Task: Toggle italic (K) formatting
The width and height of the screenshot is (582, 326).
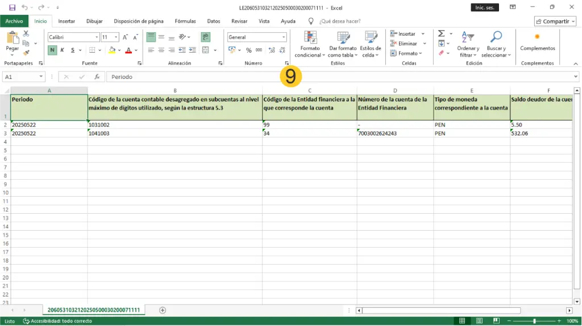Action: (x=62, y=50)
